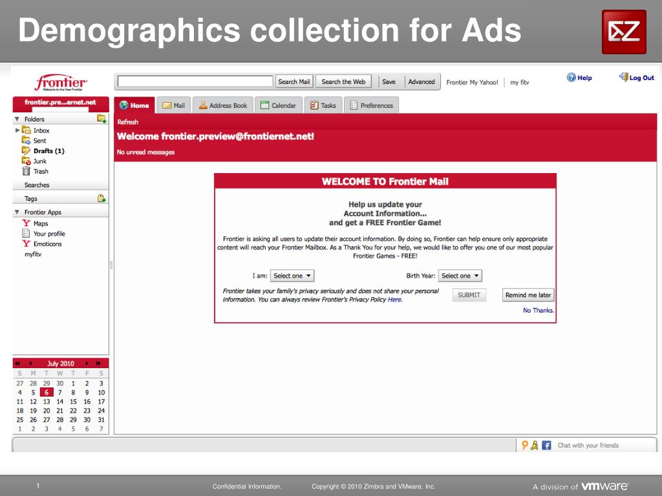Go to next year in mini calendar

98,363
